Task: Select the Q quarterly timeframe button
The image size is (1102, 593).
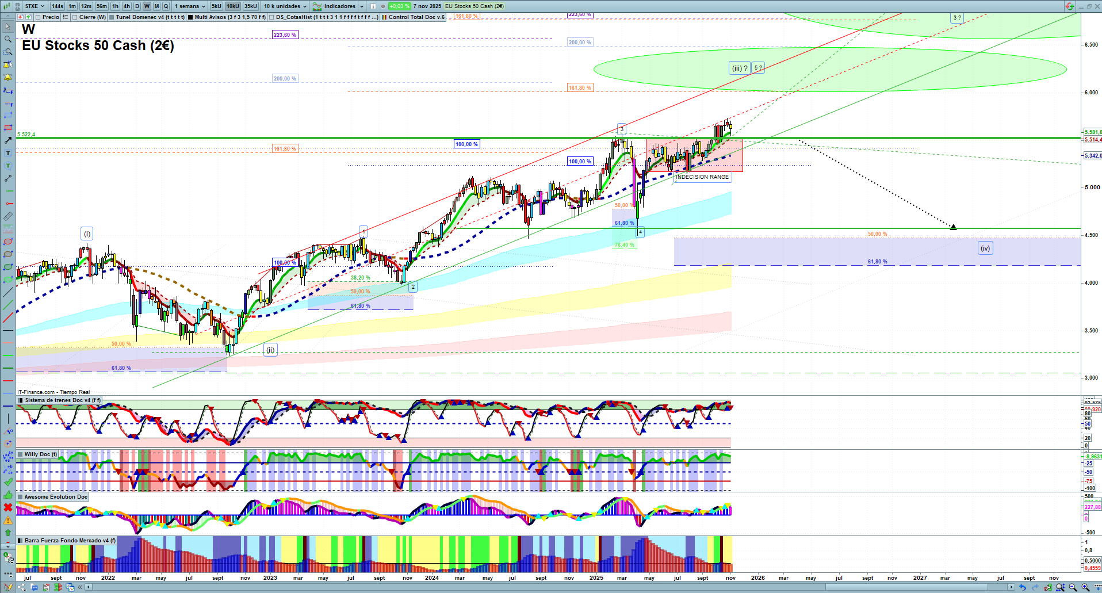Action: pos(166,6)
